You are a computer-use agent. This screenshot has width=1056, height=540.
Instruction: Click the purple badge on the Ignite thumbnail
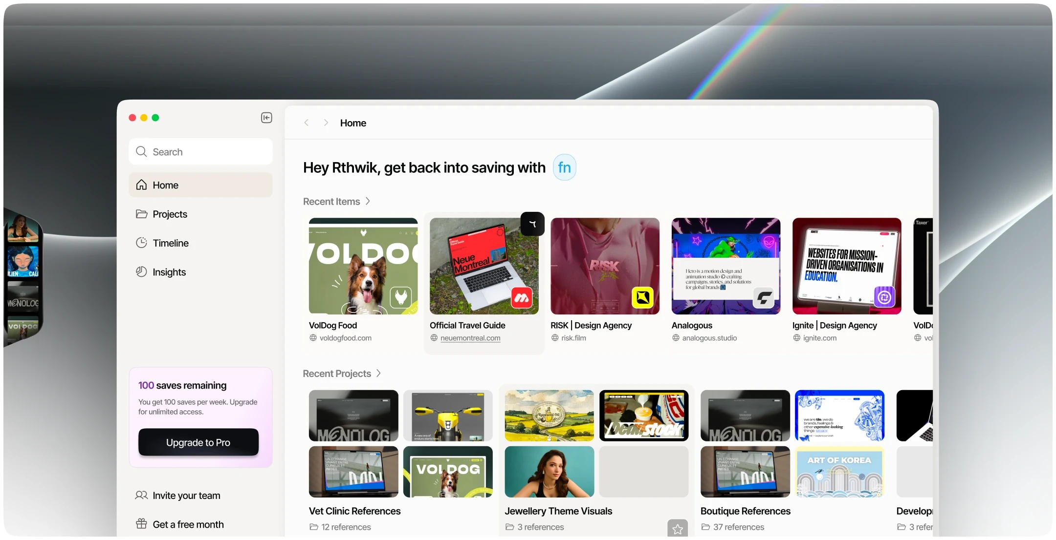pyautogui.click(x=884, y=297)
